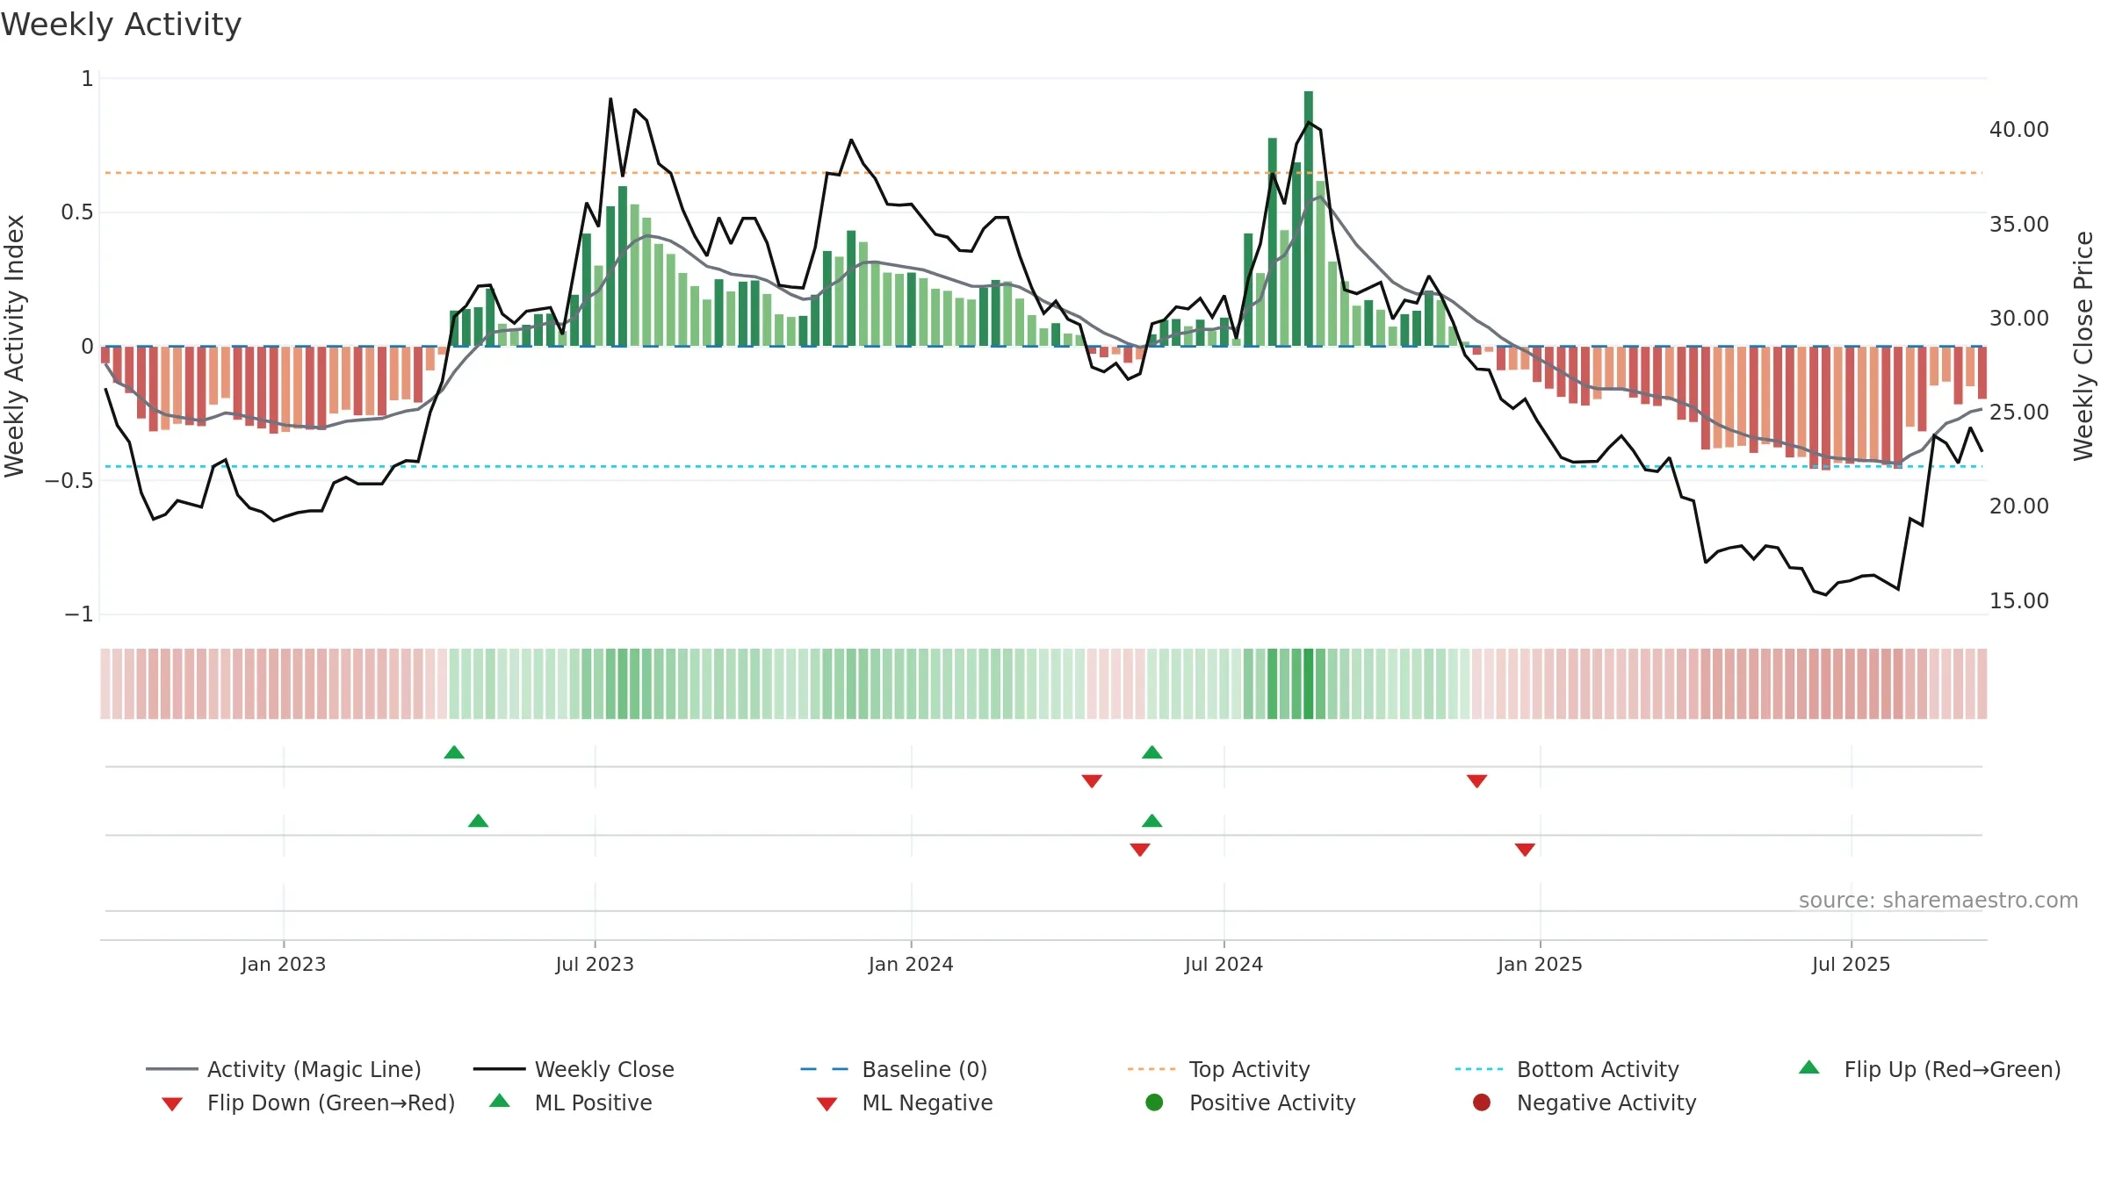This screenshot has width=2108, height=1185.
Task: Click the "Weekly Activity" chart title
Action: [121, 25]
